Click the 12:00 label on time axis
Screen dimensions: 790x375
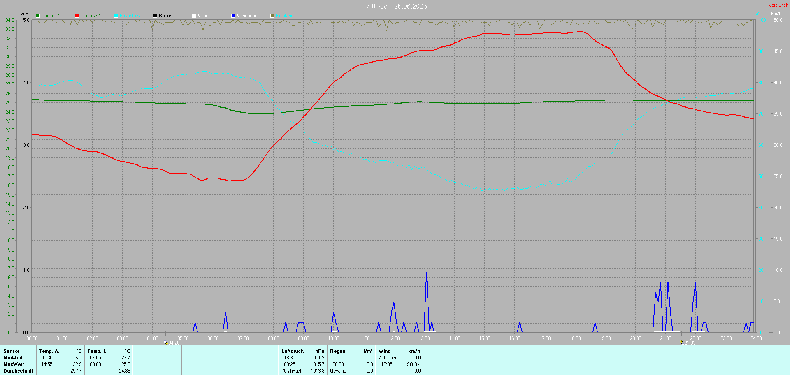[394, 338]
